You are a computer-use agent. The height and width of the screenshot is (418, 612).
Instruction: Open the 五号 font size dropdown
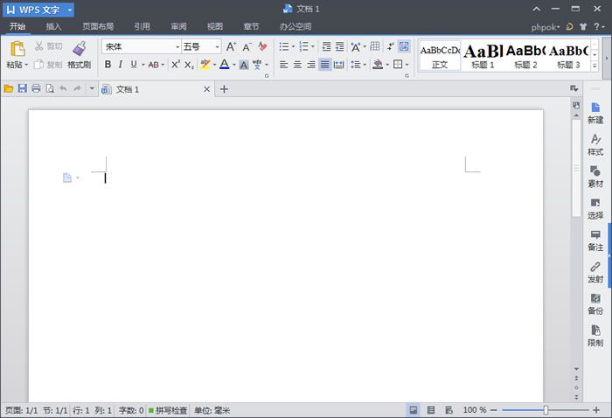click(217, 46)
